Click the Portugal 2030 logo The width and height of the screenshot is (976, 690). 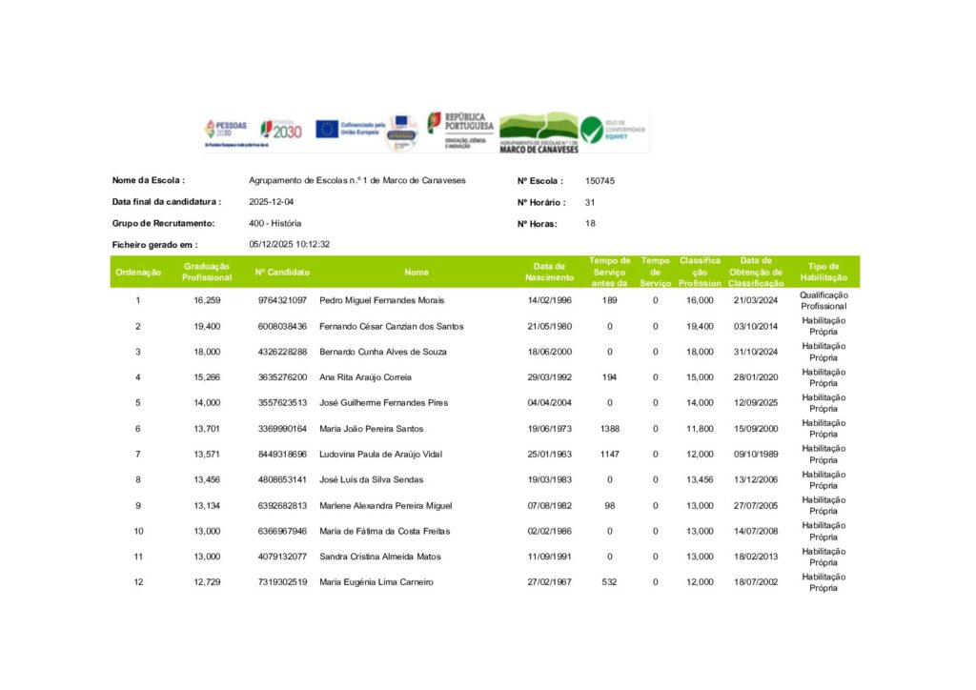pos(281,130)
